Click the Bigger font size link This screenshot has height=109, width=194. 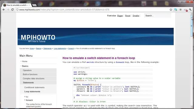120,16
